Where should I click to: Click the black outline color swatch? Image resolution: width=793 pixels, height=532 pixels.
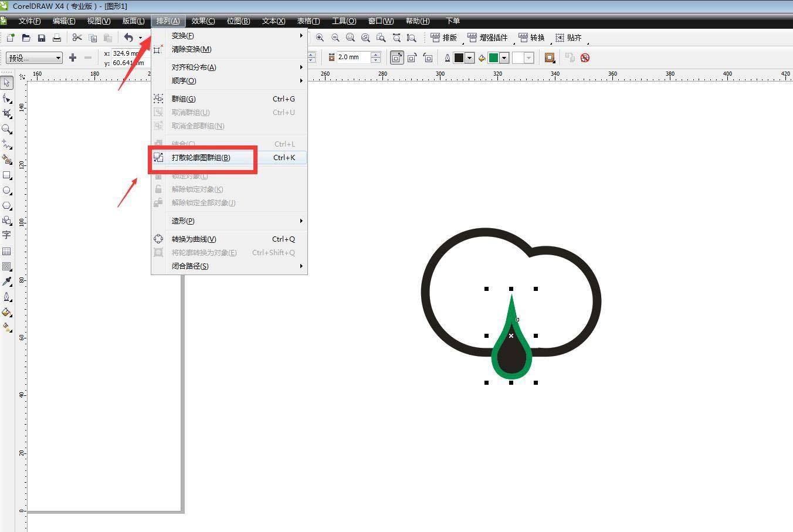459,57
